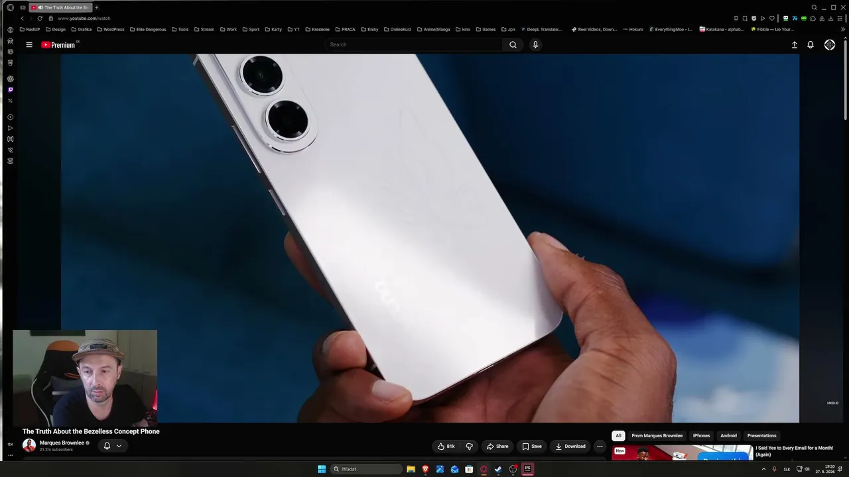Show overflow bookmarks with the chevron
The height and width of the screenshot is (477, 849).
843,29
